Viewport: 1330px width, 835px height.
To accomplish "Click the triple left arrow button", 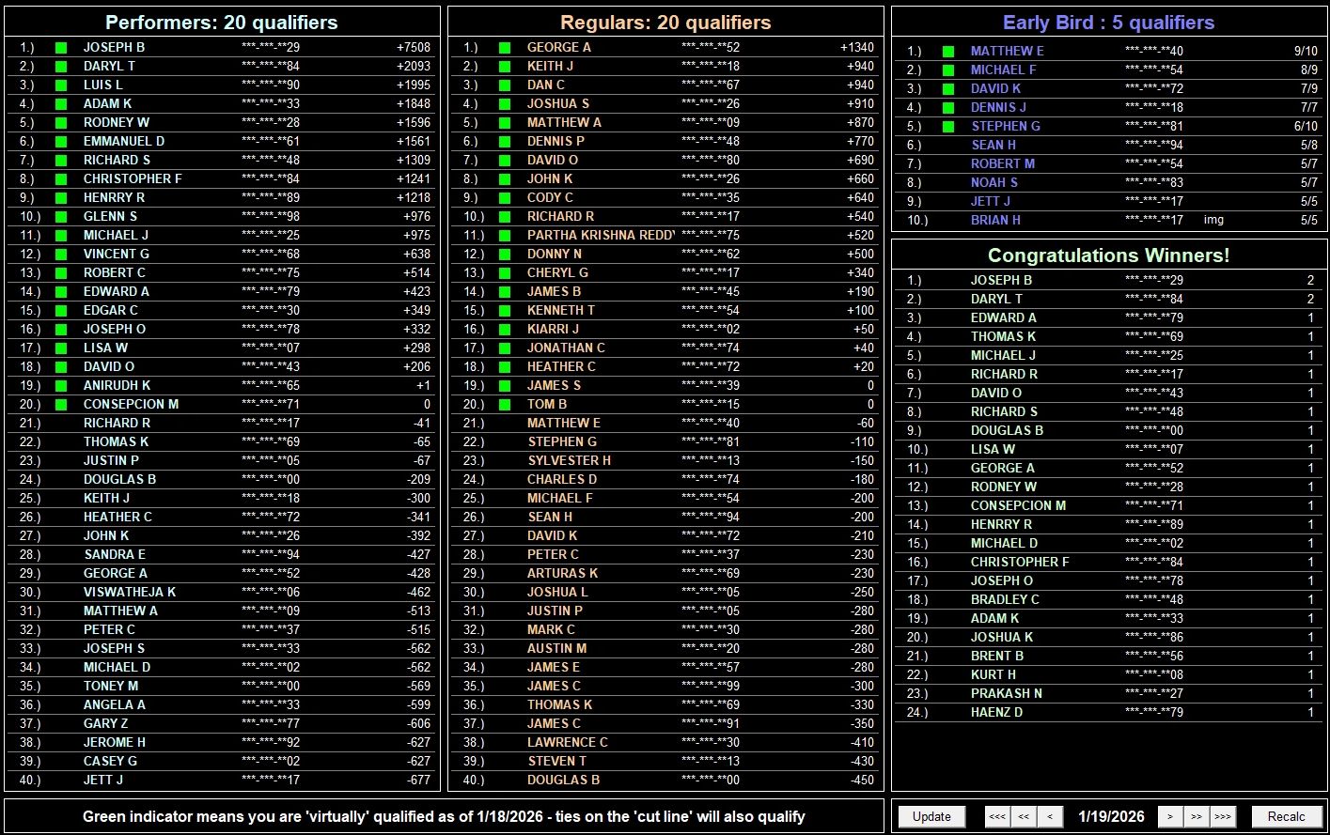I will (x=997, y=816).
